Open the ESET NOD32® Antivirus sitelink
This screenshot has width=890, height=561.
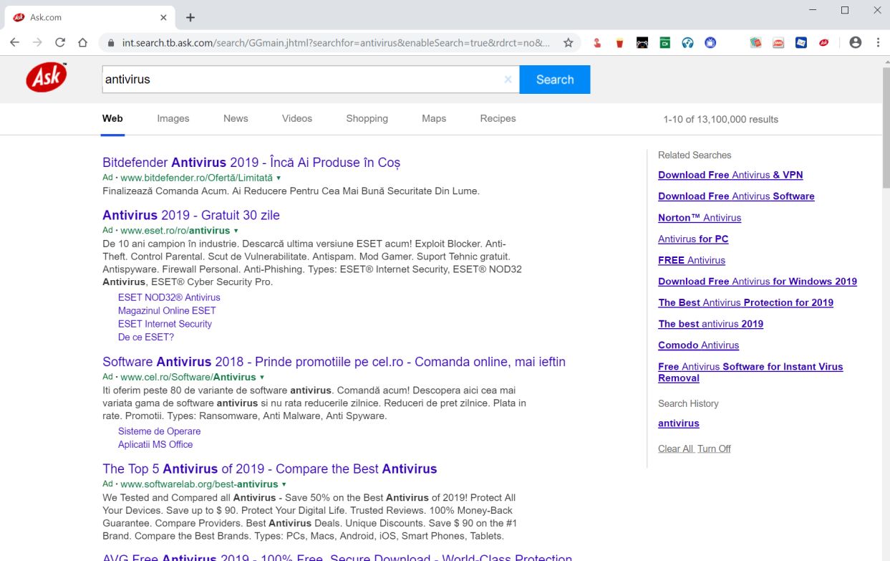point(169,297)
